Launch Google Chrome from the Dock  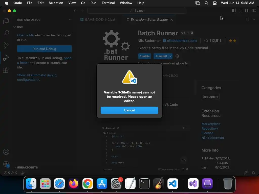88,183
